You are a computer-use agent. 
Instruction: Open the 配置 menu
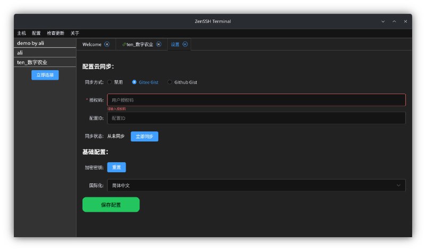pos(36,33)
